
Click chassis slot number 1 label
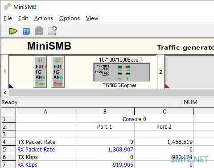tap(5, 72)
